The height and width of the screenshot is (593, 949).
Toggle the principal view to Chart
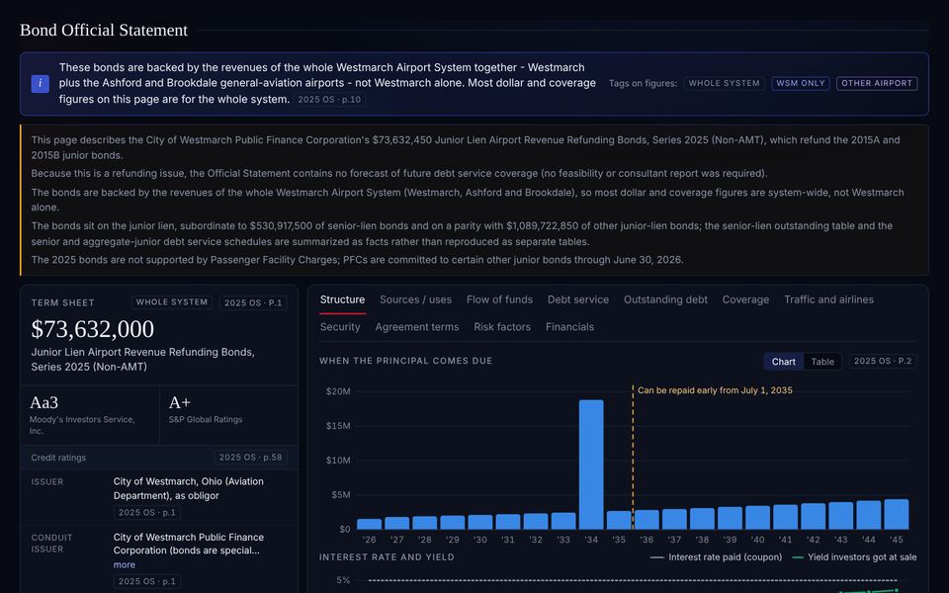(x=783, y=362)
